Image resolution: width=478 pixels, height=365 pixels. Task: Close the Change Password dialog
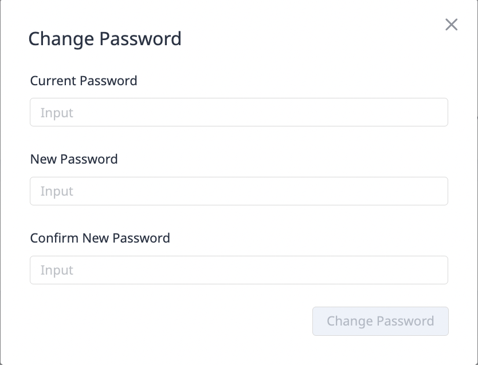coord(452,25)
